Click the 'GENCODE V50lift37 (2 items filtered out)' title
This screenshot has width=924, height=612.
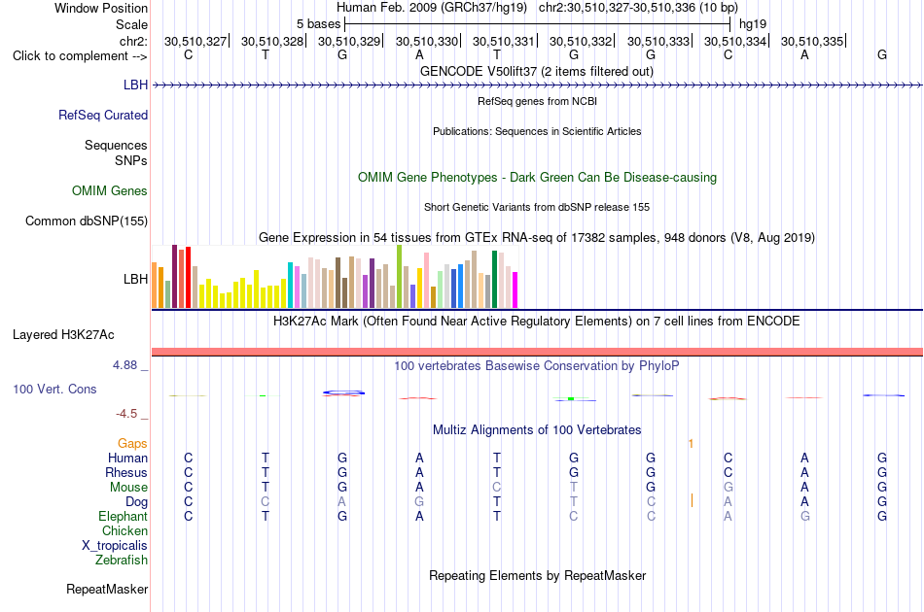(537, 71)
